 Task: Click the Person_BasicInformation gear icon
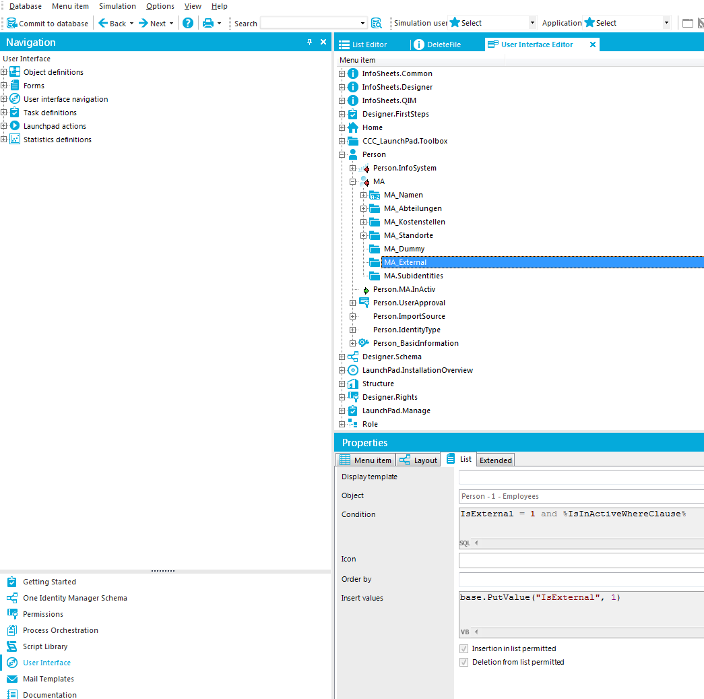pos(364,343)
